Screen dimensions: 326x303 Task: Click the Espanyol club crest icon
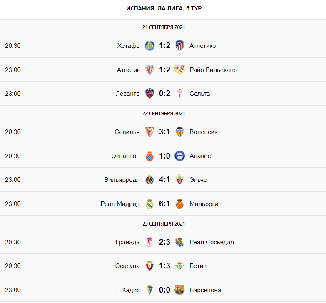tap(149, 156)
